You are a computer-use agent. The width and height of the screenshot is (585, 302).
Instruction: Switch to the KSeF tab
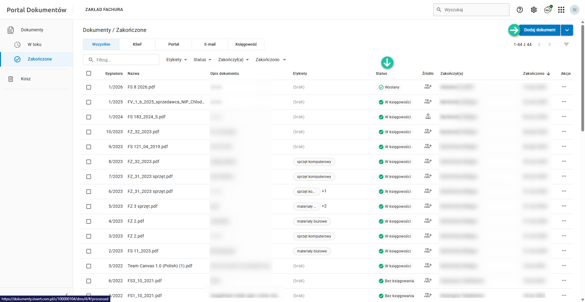tap(137, 44)
